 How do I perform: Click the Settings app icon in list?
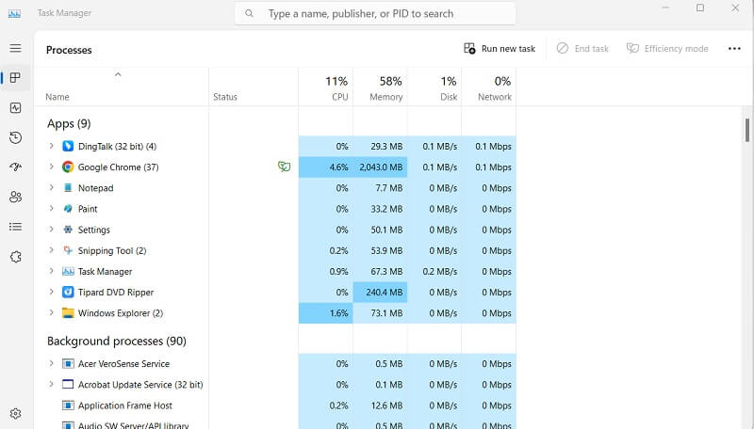coord(68,230)
